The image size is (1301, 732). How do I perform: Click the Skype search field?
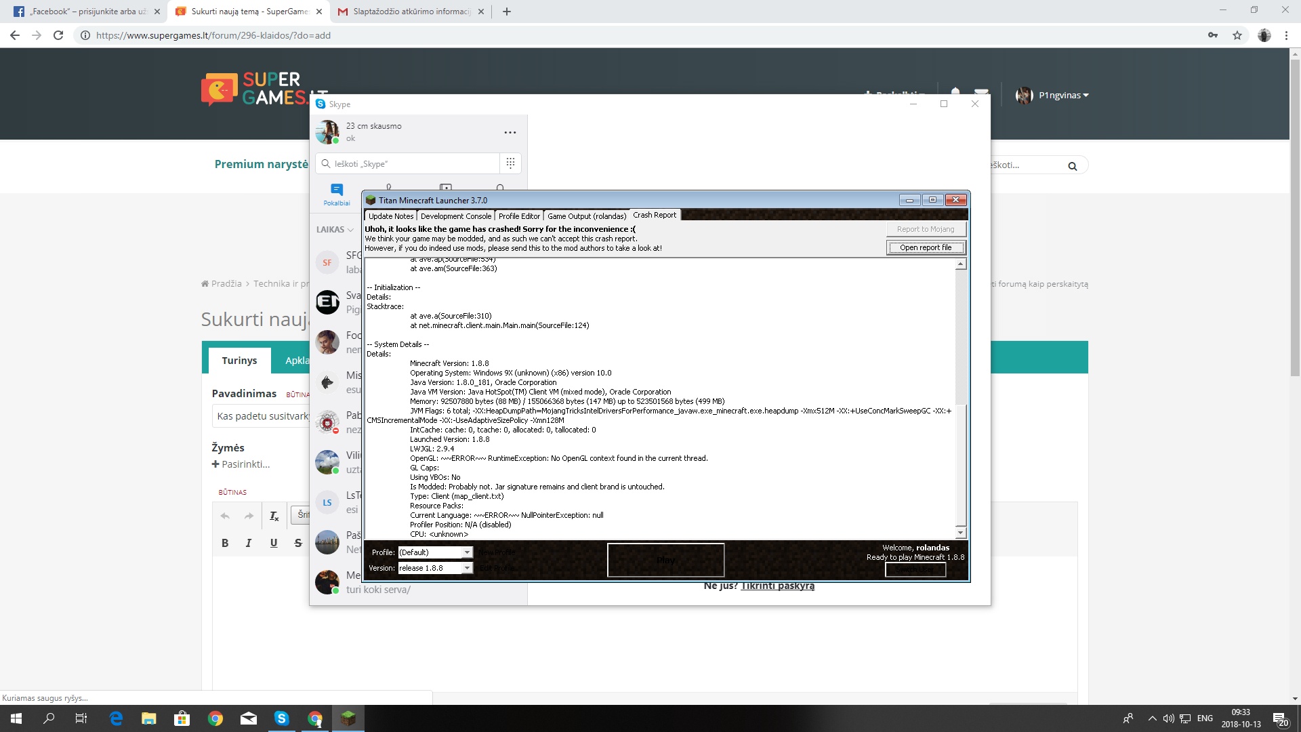tap(409, 163)
